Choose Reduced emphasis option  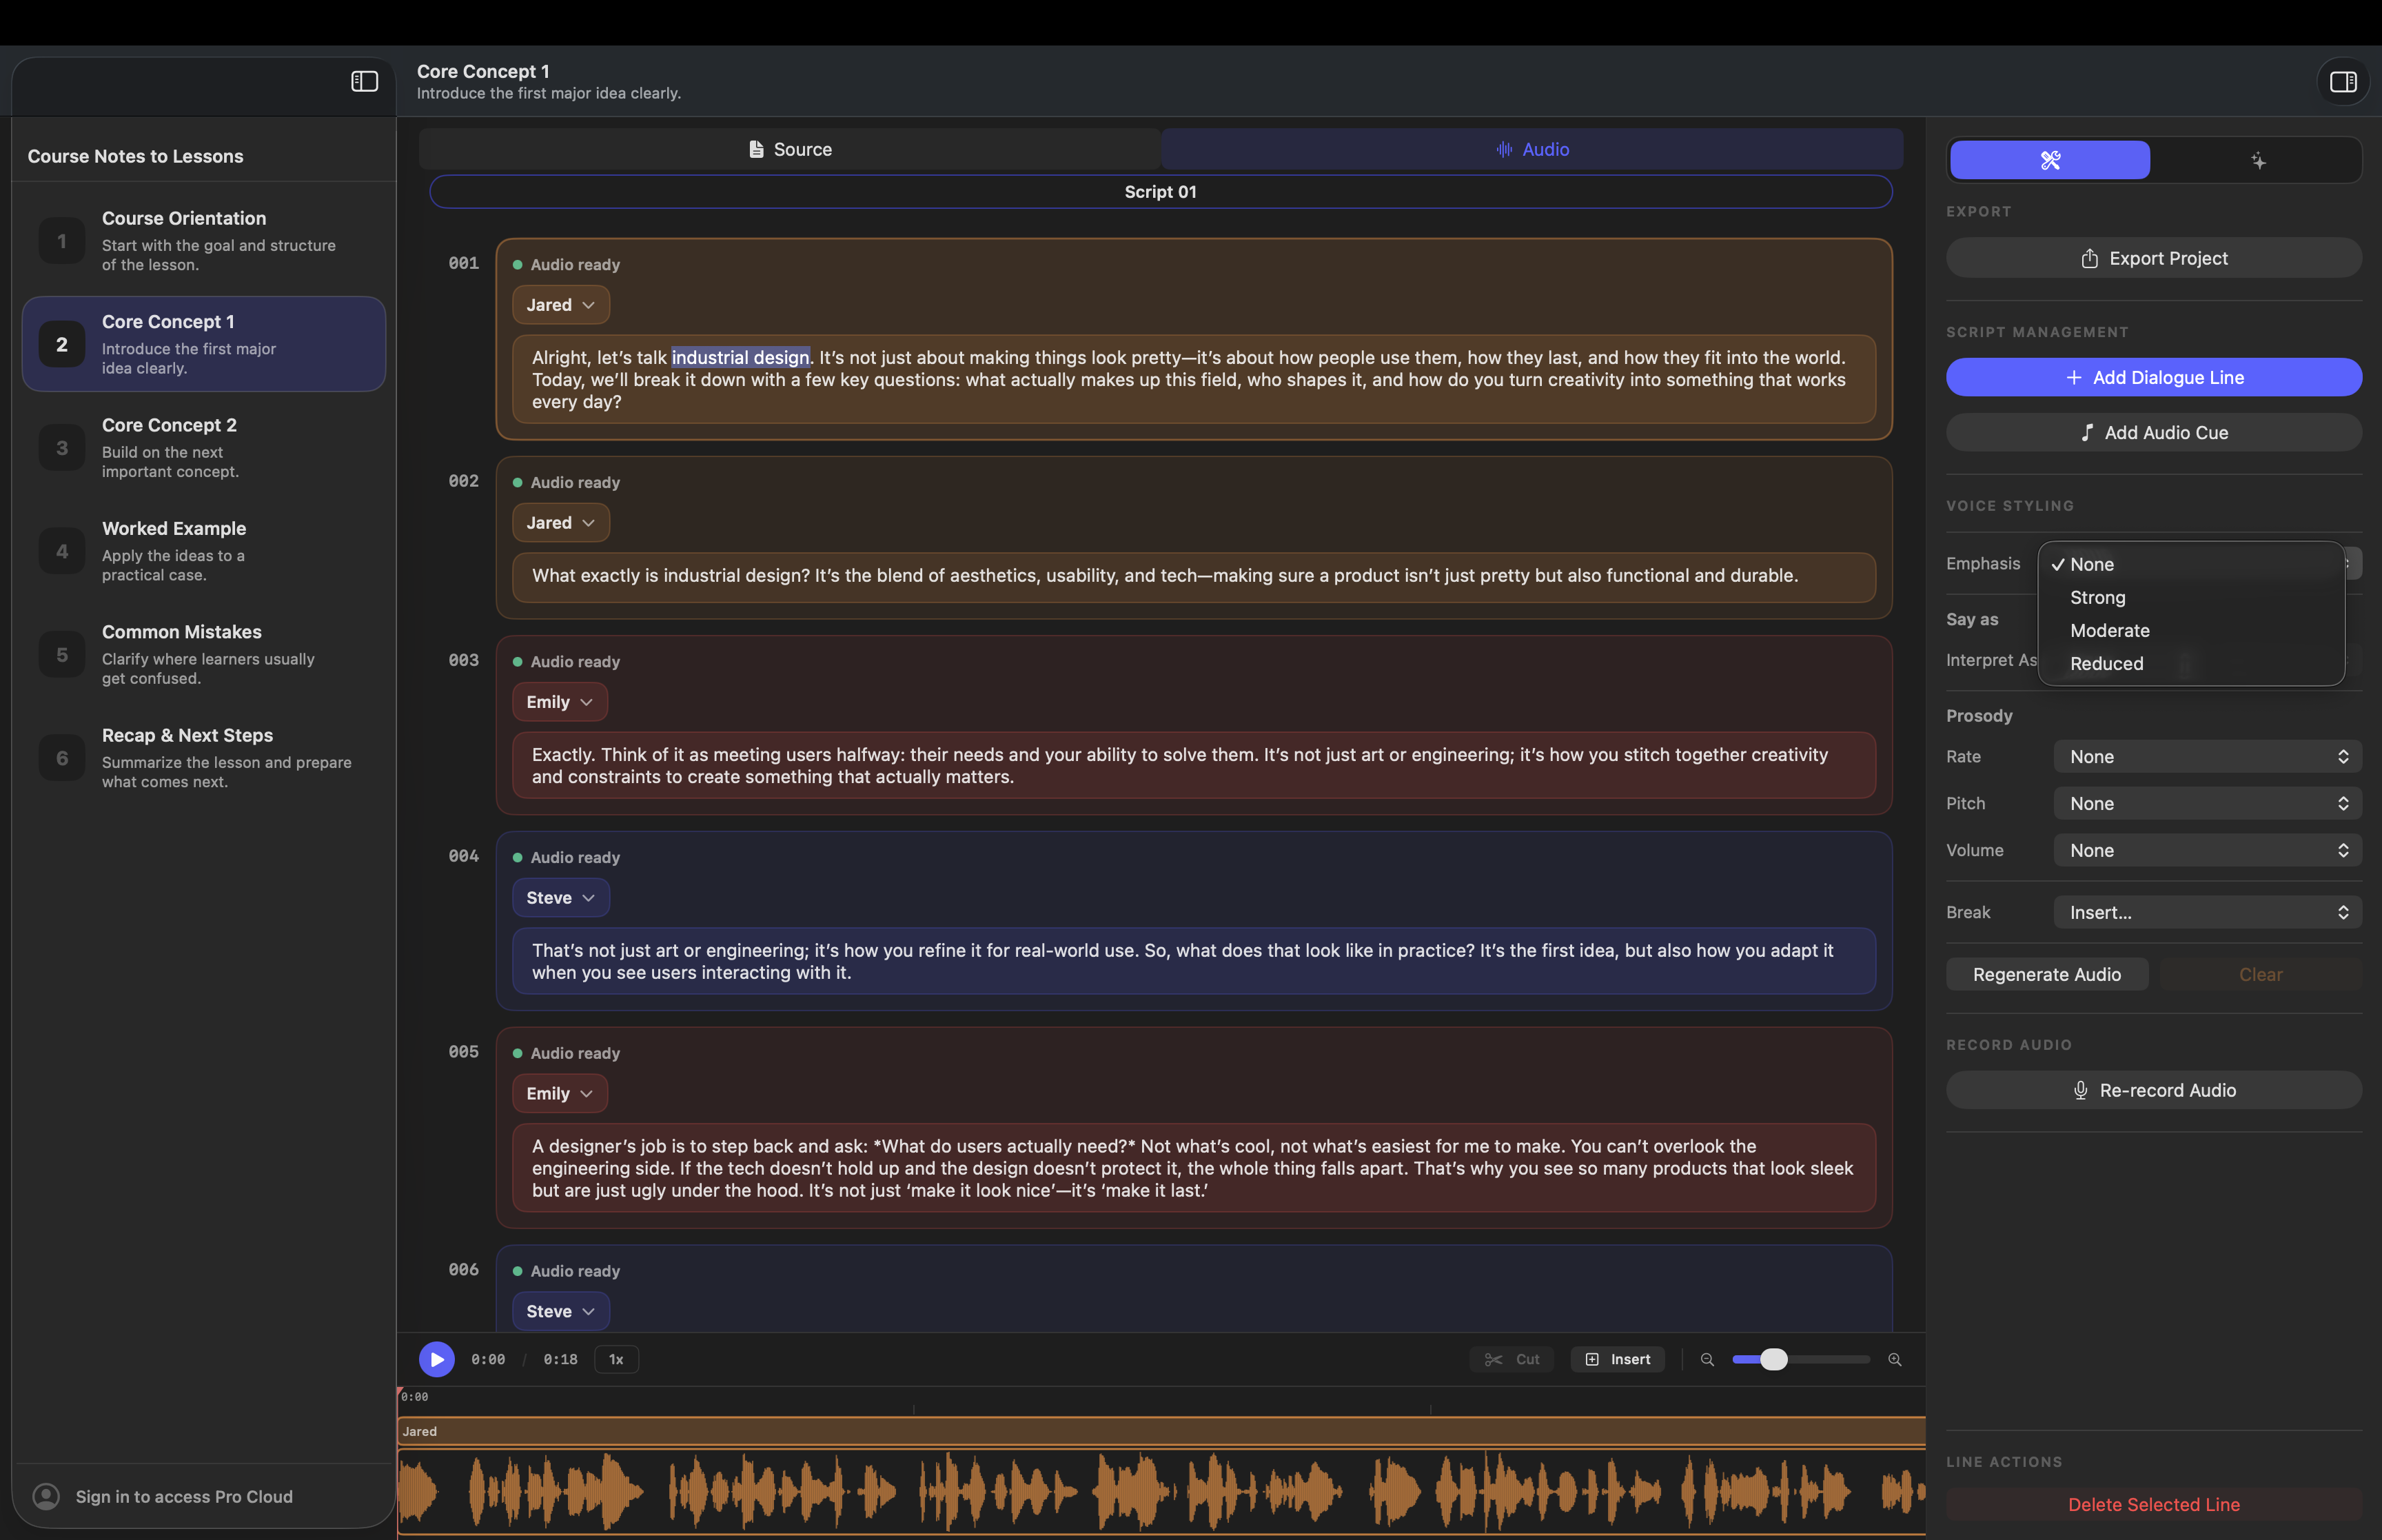tap(2191, 663)
